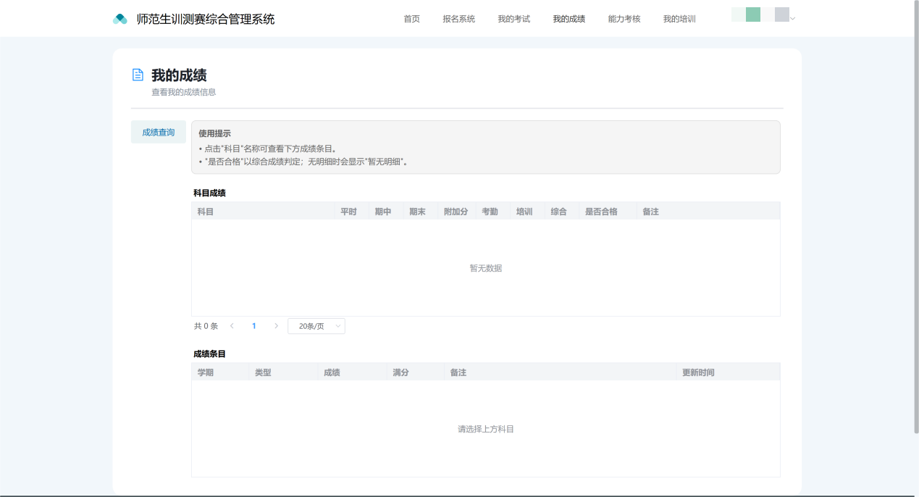Select page number 1

(x=253, y=326)
